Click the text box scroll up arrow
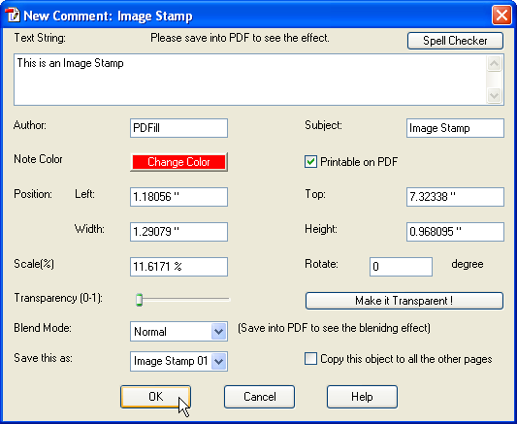 click(x=494, y=63)
